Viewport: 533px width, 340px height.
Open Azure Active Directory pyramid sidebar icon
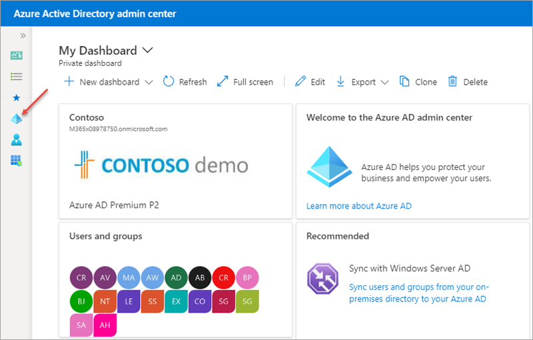(x=16, y=119)
